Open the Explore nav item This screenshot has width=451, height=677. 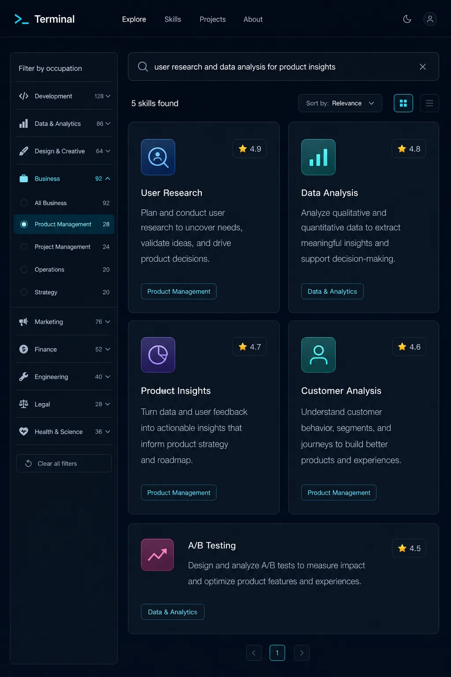coord(134,19)
